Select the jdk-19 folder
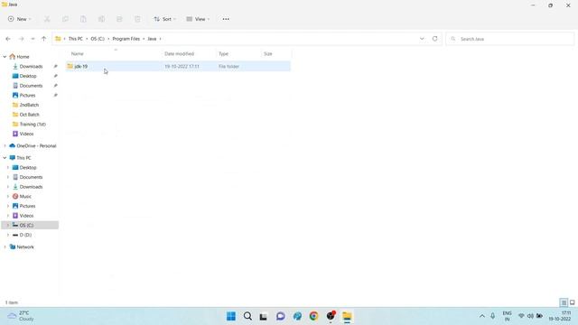 (x=178, y=66)
